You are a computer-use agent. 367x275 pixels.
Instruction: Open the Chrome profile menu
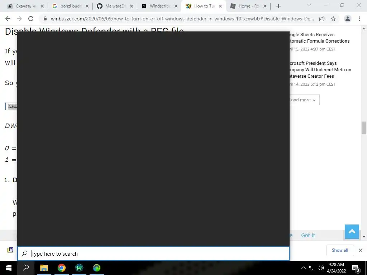pos(348,19)
